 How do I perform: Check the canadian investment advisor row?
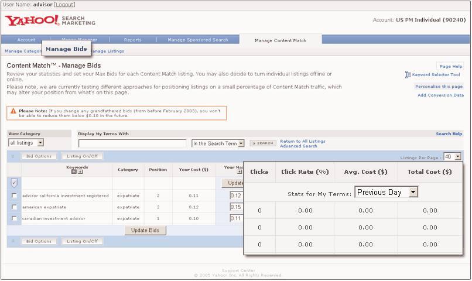(15, 218)
